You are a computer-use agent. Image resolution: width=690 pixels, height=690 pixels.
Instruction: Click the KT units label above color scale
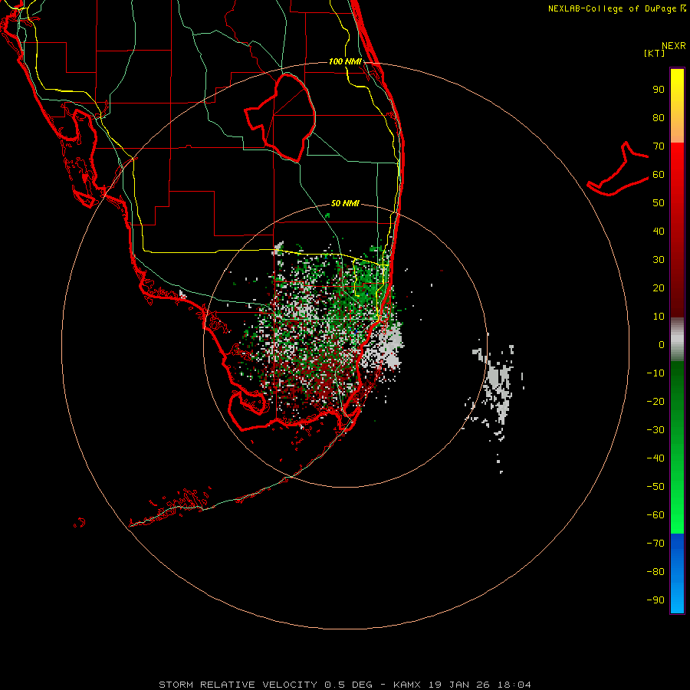[x=654, y=53]
